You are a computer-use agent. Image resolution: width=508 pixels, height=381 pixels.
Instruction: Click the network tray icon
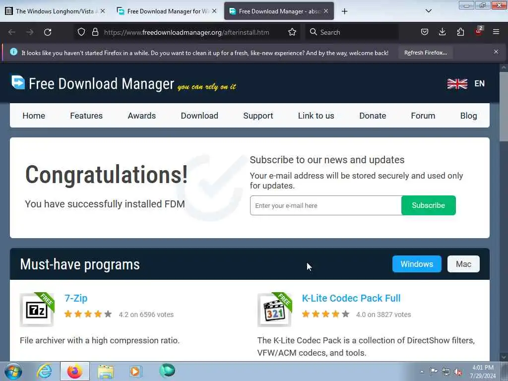tap(446, 372)
